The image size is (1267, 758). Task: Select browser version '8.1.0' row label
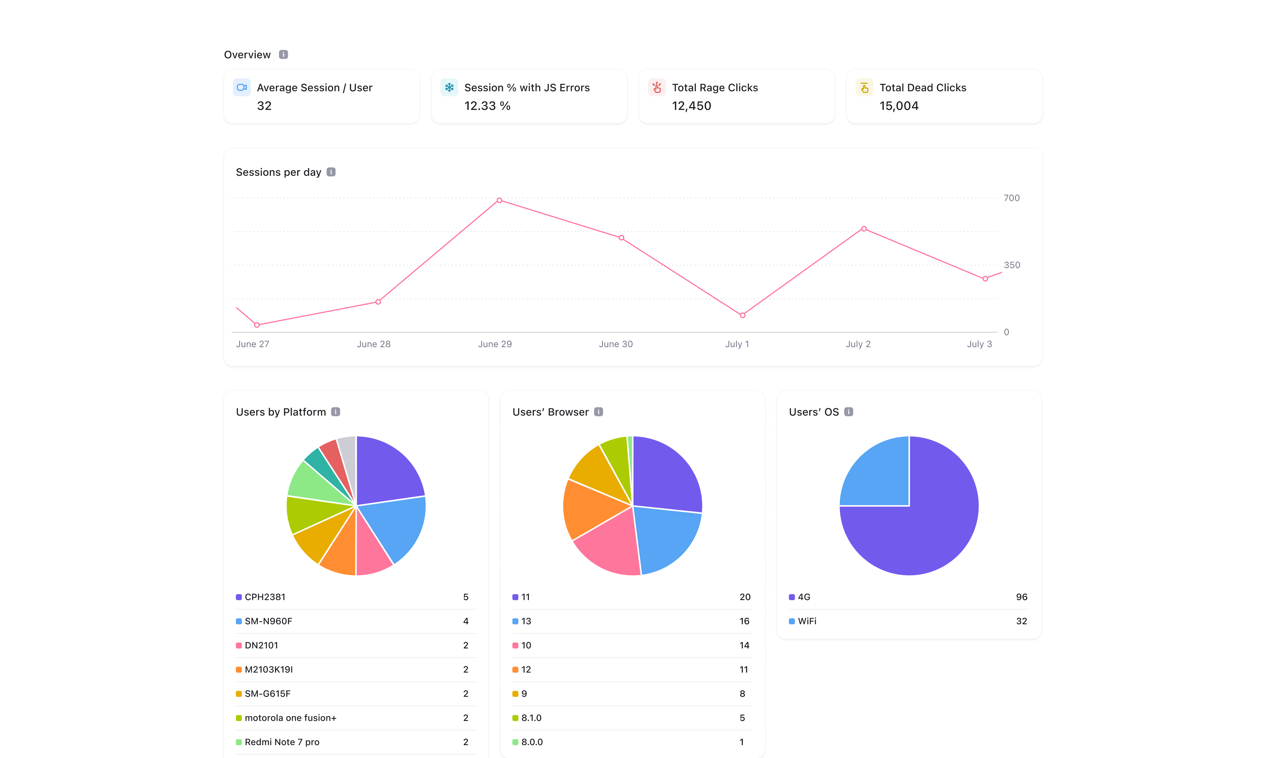(531, 718)
